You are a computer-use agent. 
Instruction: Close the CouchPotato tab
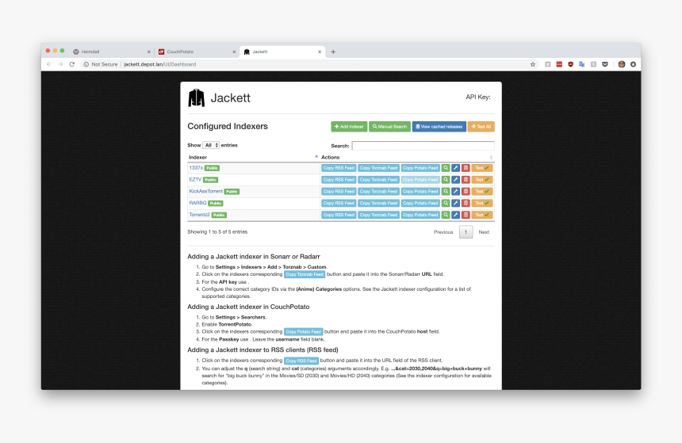coord(234,52)
